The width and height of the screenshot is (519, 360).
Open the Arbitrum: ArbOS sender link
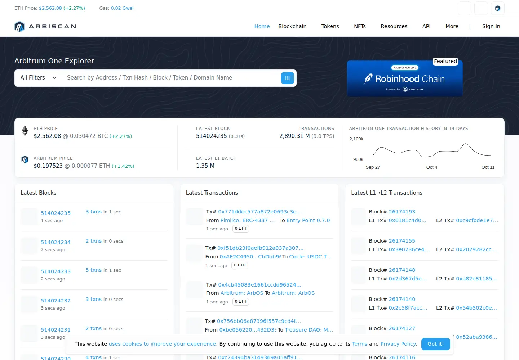coord(242,293)
